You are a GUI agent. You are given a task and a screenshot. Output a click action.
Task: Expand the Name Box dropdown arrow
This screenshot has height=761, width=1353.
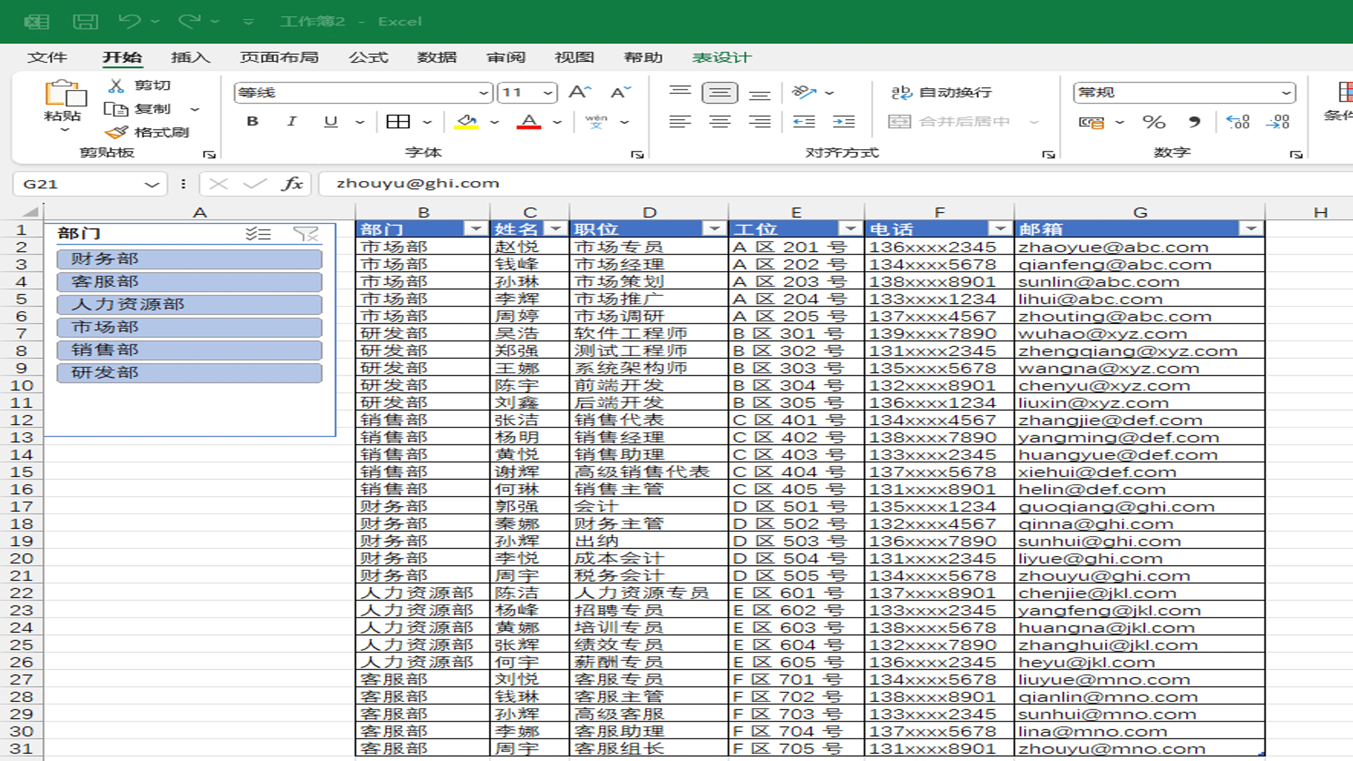click(151, 185)
